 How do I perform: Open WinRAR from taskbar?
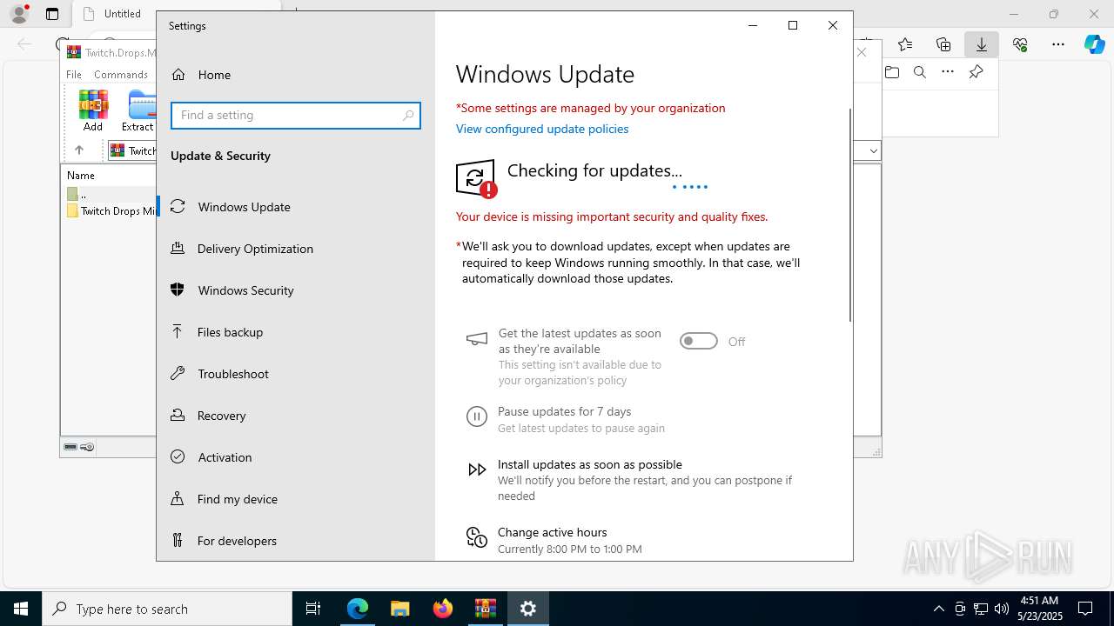pos(486,609)
